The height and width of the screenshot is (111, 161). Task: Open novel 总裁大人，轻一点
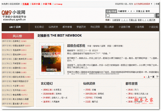(59, 98)
